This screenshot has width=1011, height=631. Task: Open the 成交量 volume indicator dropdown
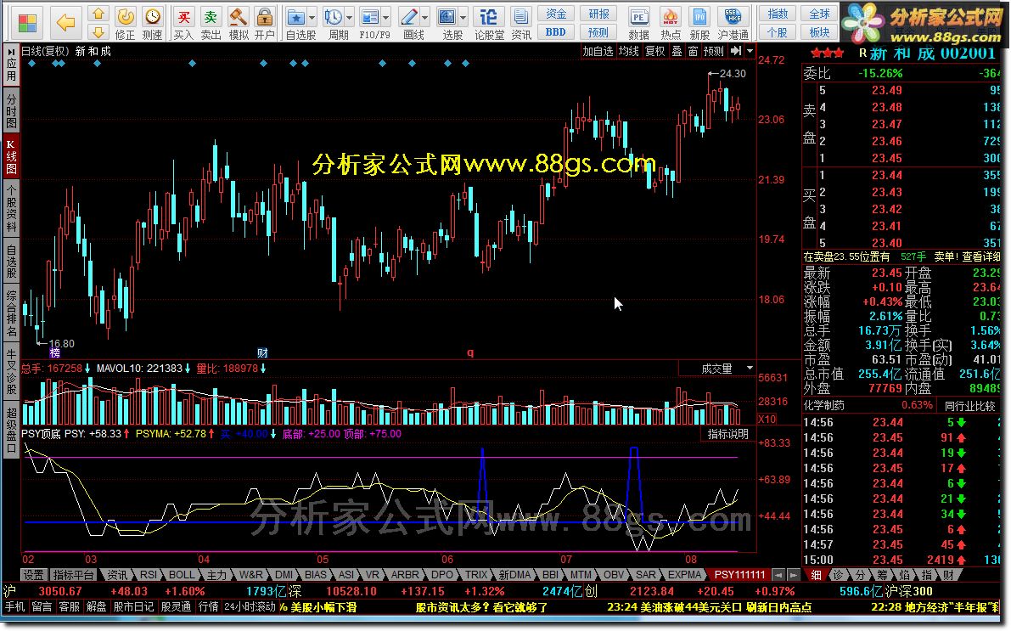750,369
